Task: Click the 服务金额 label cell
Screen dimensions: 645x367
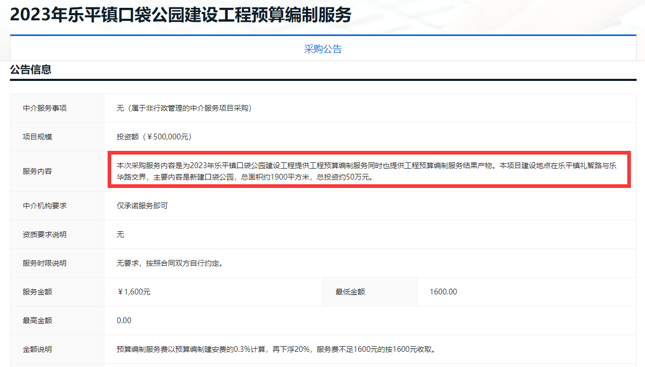Action: click(x=57, y=292)
